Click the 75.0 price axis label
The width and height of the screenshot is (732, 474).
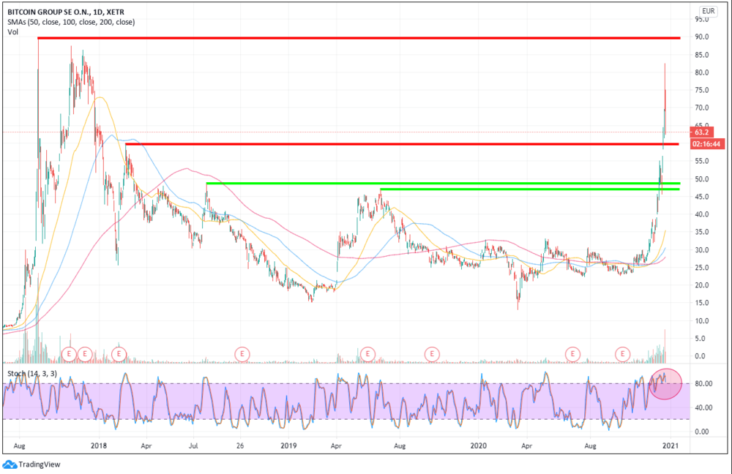[x=702, y=90]
